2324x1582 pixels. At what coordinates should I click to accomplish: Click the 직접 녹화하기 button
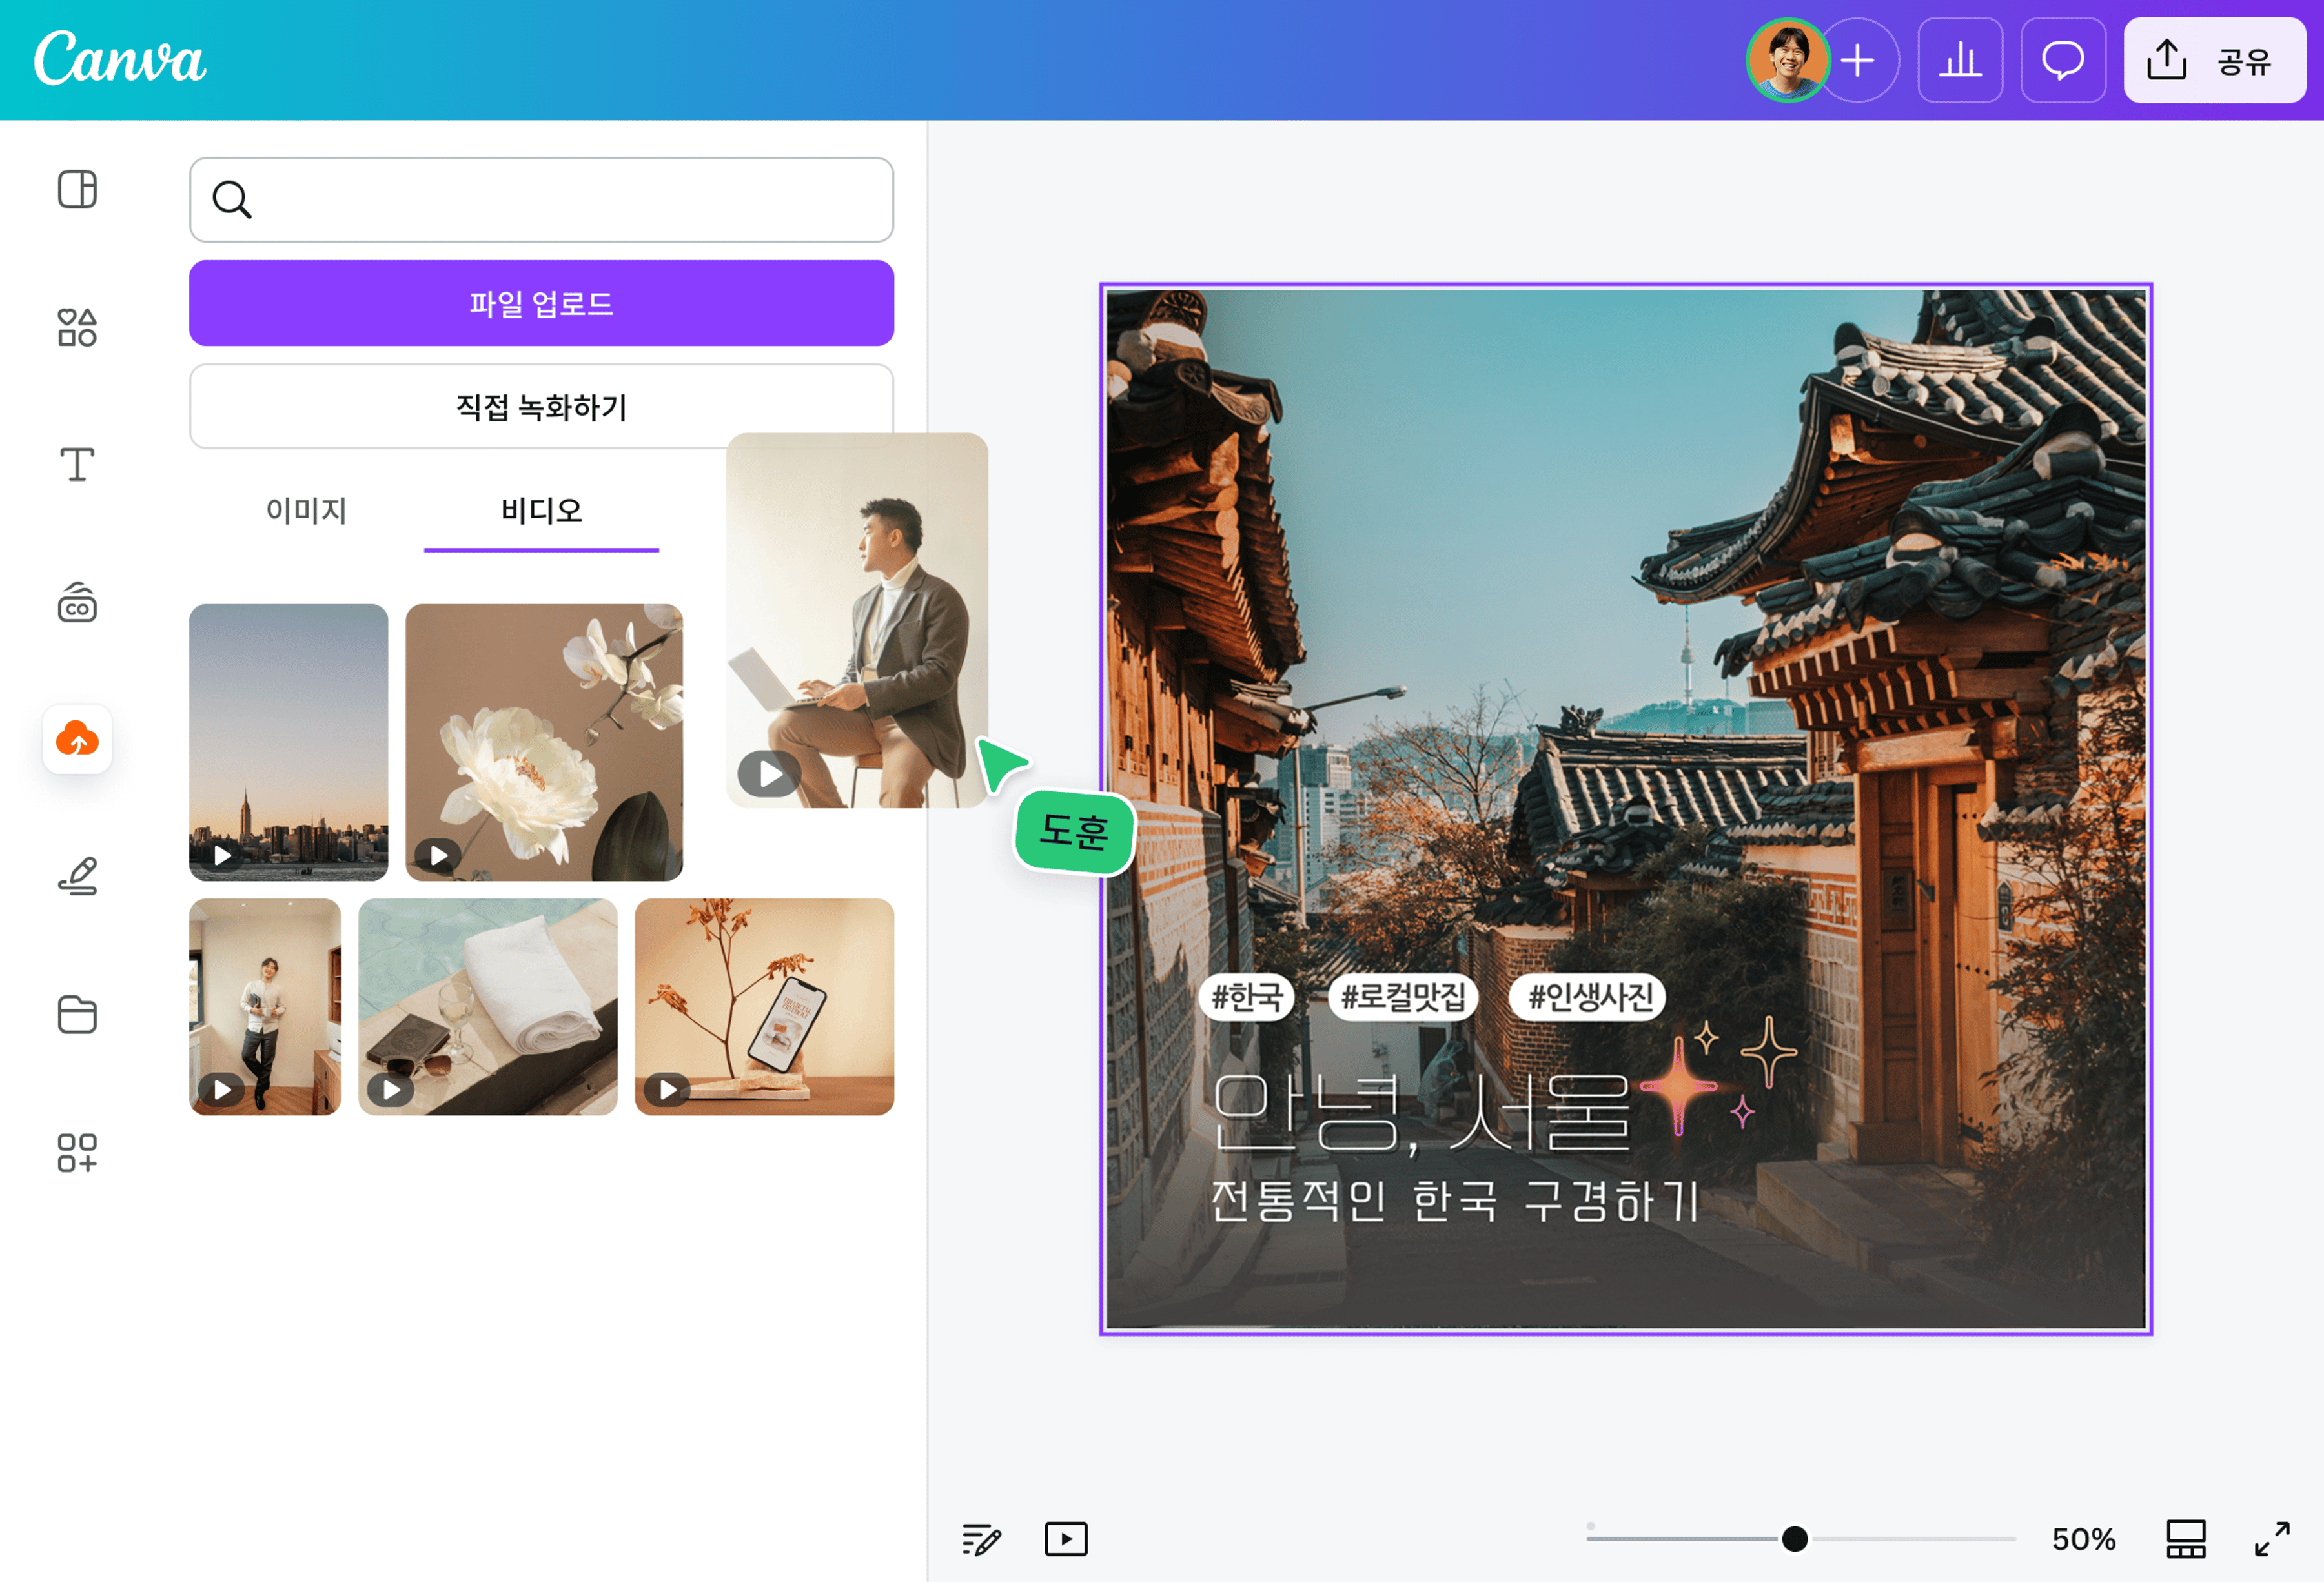coord(541,407)
